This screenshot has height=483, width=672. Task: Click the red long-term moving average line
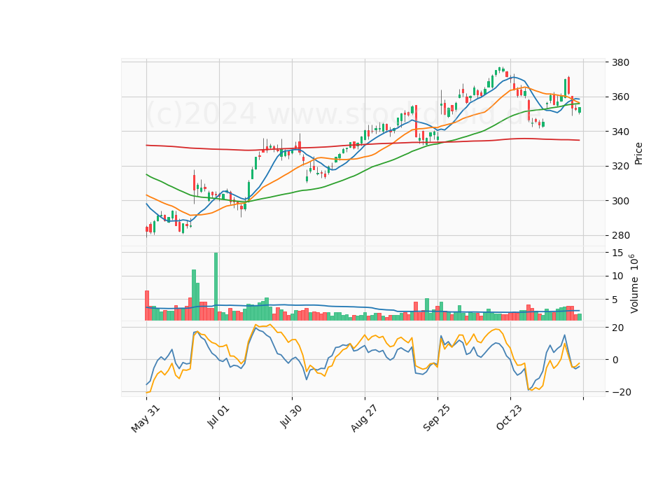click(363, 144)
